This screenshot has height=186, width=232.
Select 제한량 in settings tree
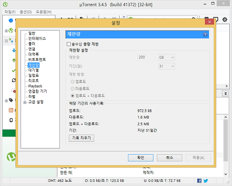(x=34, y=65)
